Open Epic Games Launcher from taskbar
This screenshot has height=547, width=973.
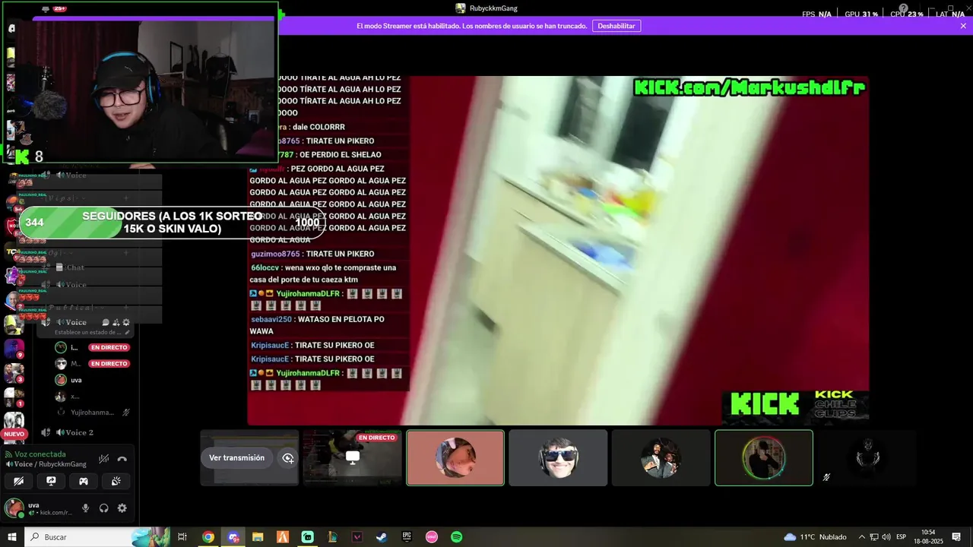(407, 537)
